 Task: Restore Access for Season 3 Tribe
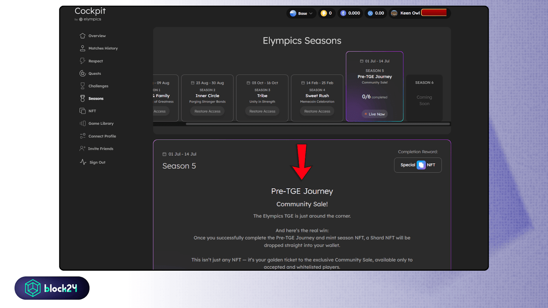[x=262, y=111]
